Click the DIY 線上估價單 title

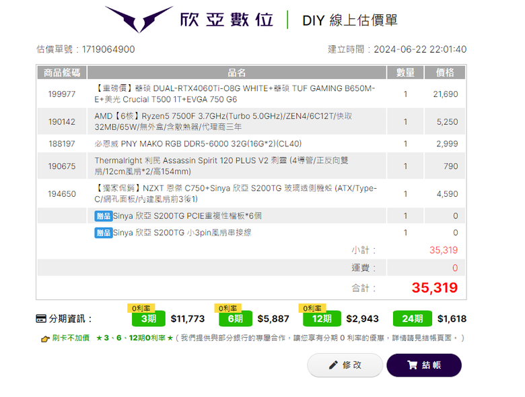click(x=350, y=20)
